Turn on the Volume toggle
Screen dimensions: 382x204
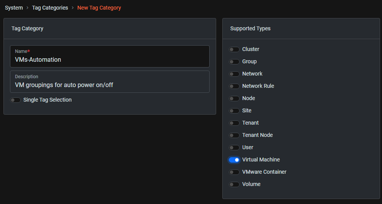tap(234, 184)
